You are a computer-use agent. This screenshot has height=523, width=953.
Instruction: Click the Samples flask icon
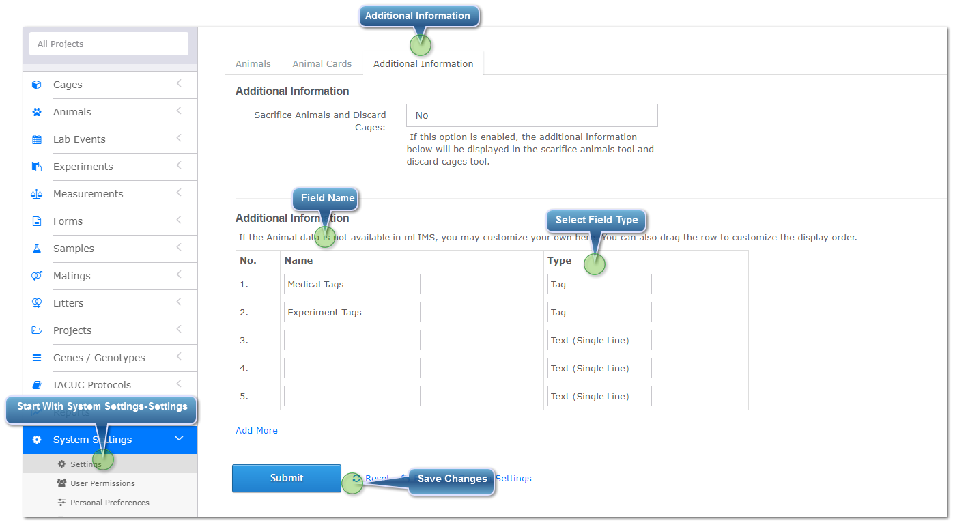pyautogui.click(x=37, y=249)
